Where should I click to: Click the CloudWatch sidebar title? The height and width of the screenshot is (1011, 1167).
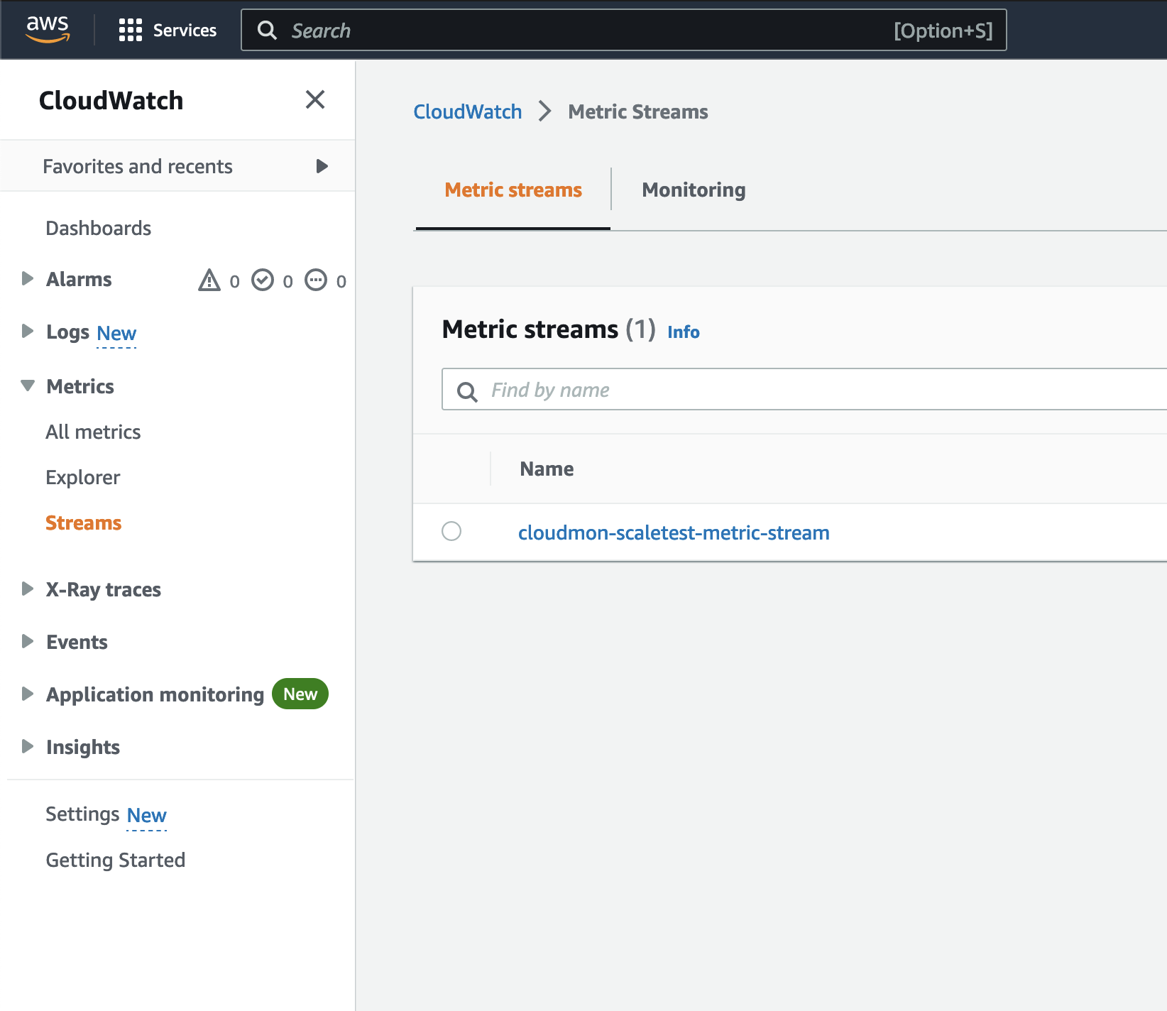pyautogui.click(x=111, y=100)
